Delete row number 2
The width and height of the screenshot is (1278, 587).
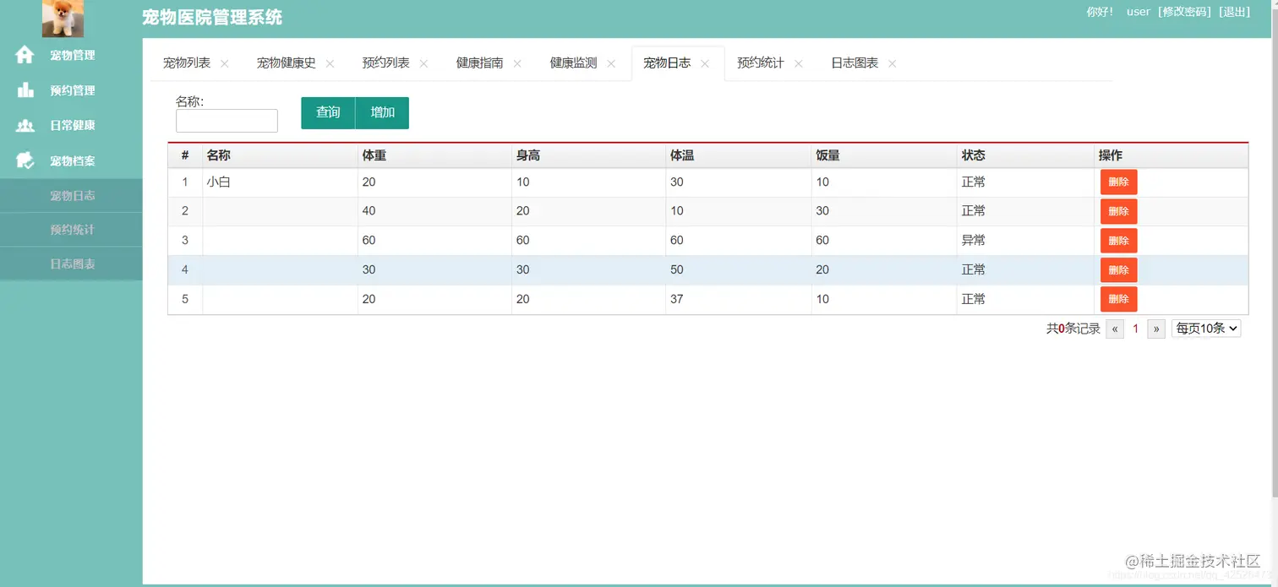click(x=1118, y=211)
